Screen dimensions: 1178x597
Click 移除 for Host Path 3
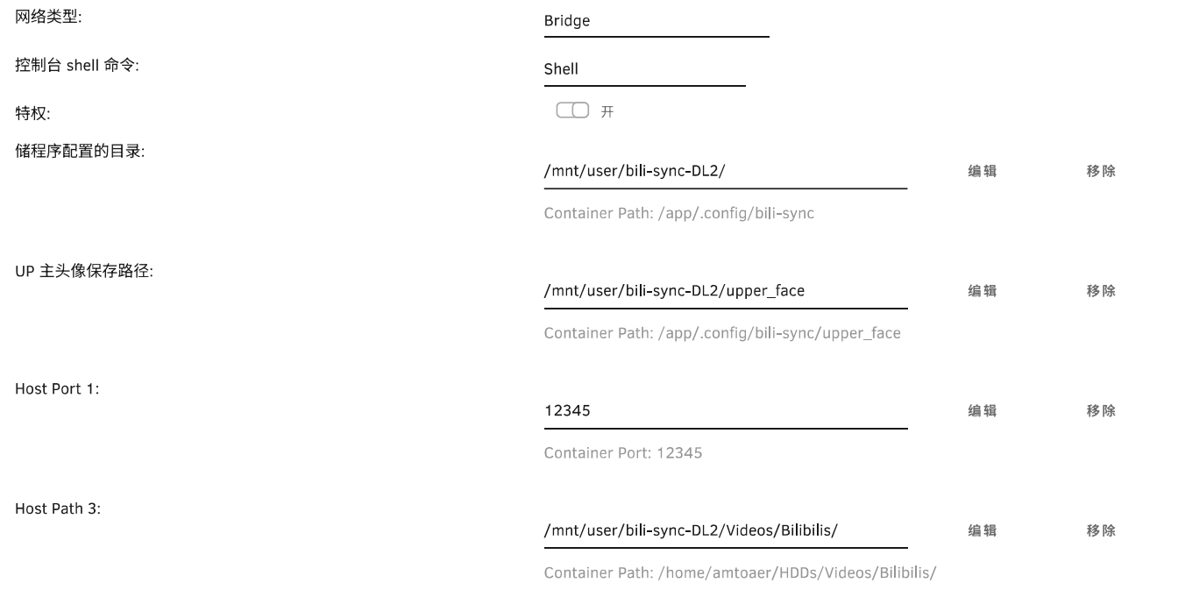click(1101, 531)
